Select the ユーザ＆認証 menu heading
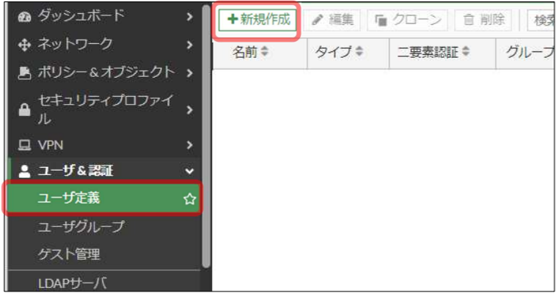The width and height of the screenshot is (556, 293). 105,171
